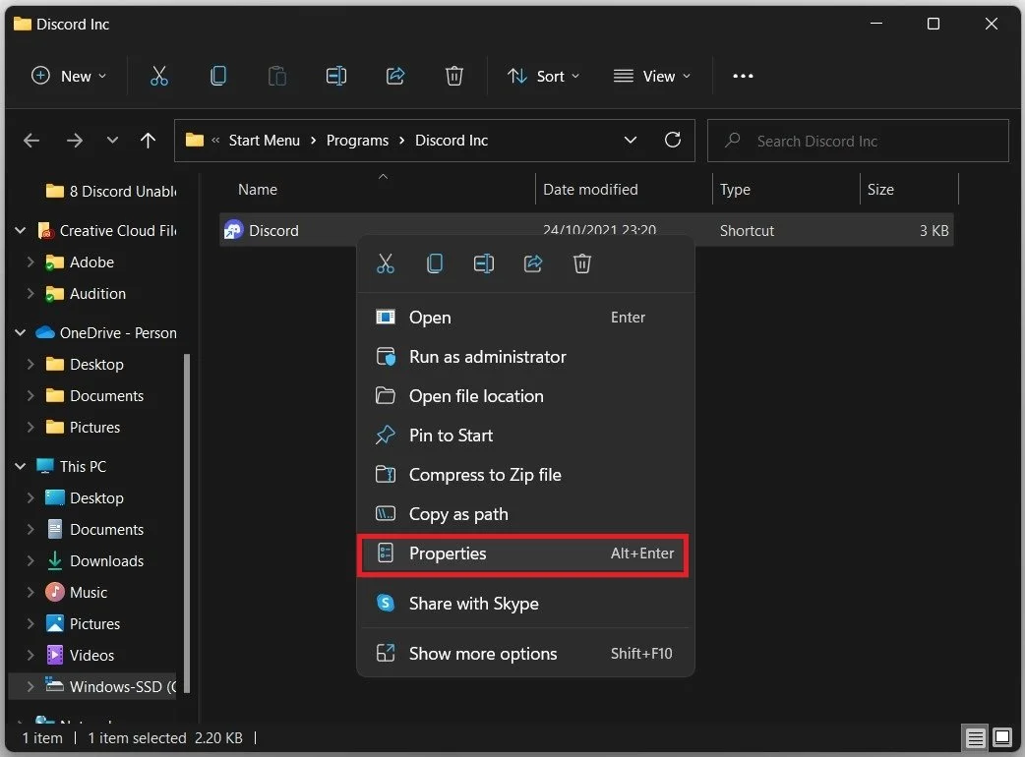Click Programs in the breadcrumb path
The height and width of the screenshot is (757, 1025).
pyautogui.click(x=357, y=141)
